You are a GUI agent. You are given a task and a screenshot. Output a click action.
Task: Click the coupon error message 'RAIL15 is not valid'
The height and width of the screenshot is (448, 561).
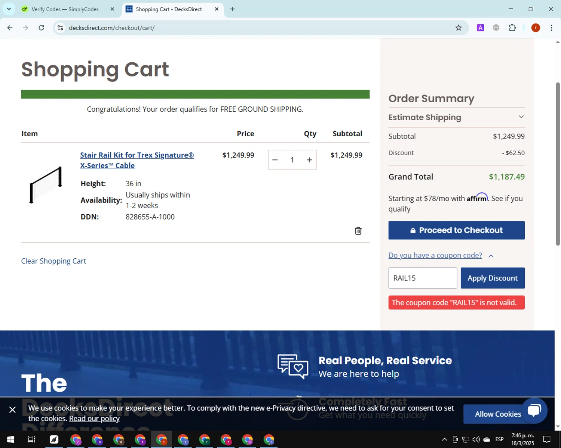pos(456,302)
